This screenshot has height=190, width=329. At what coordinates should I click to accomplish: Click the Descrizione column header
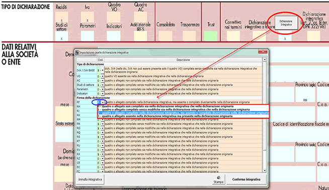pyautogui.click(x=183, y=60)
